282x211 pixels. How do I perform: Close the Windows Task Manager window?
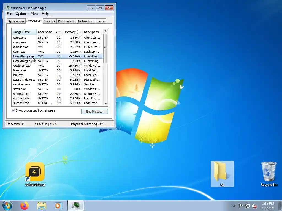[x=109, y=8]
